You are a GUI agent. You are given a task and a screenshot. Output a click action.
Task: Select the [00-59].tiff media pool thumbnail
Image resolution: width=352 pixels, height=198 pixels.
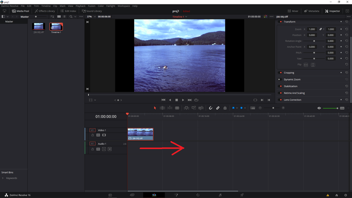coord(38,26)
